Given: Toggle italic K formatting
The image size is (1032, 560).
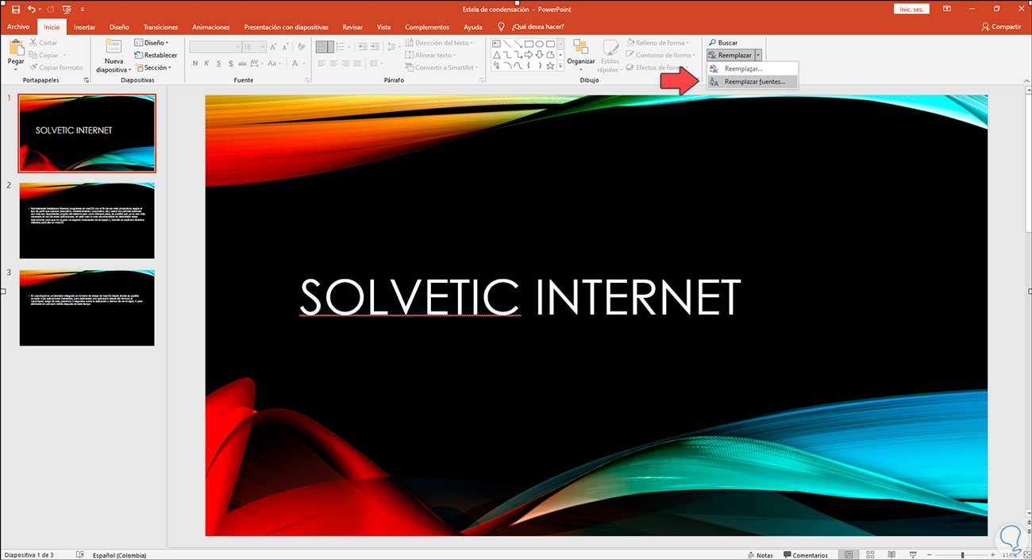Looking at the screenshot, I should point(206,64).
